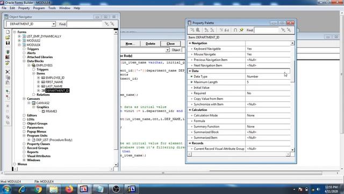Click the red X Delete icon
This screenshot has width=344, height=194.
click(8, 97)
